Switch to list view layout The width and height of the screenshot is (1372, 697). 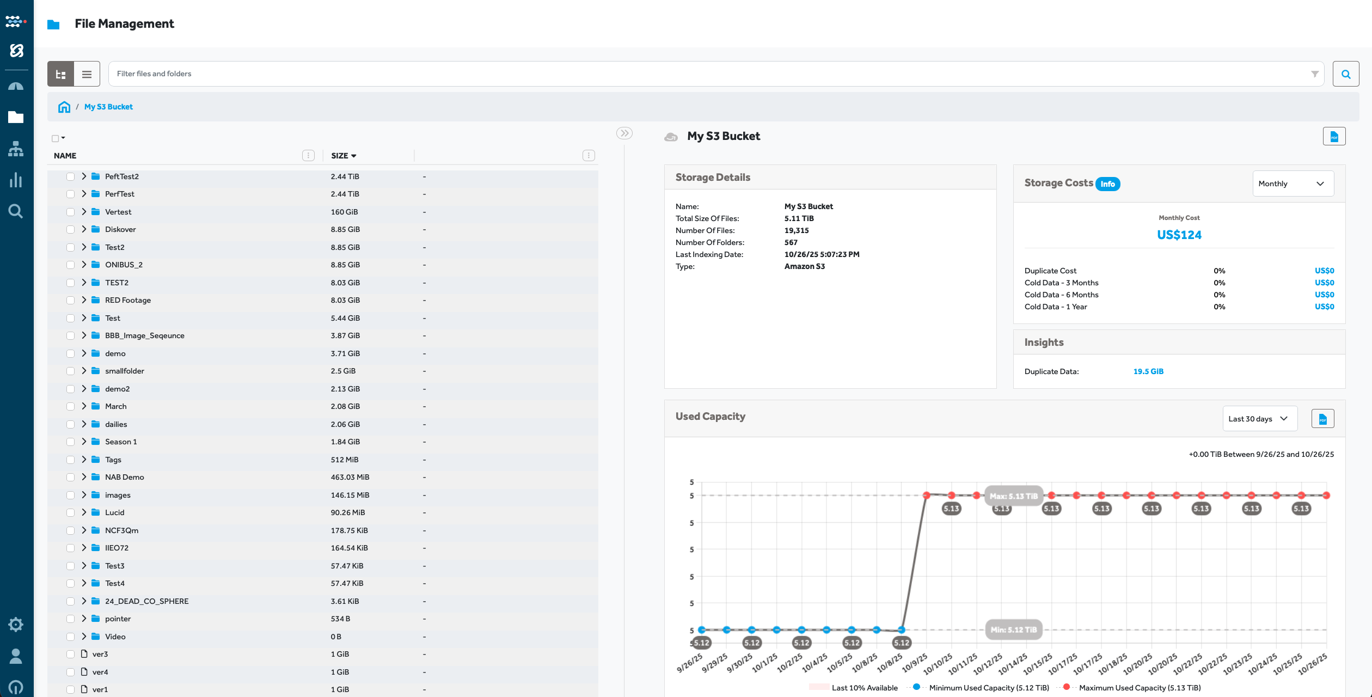pyautogui.click(x=87, y=74)
